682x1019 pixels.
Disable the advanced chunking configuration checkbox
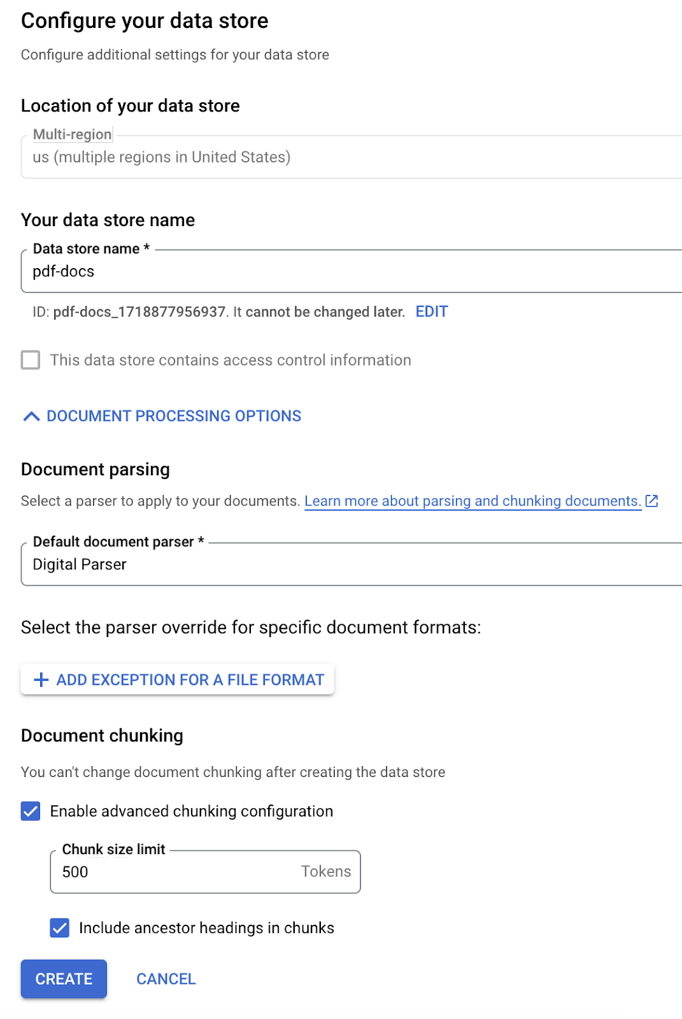tap(31, 811)
